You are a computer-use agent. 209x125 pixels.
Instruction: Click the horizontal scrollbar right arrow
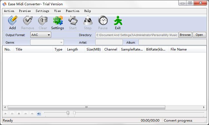204,107
